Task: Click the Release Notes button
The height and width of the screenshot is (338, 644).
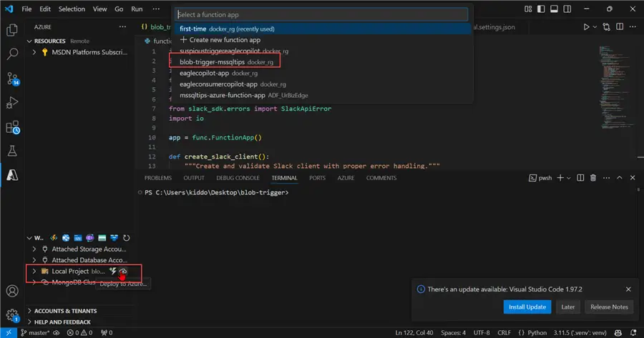Action: (609, 307)
